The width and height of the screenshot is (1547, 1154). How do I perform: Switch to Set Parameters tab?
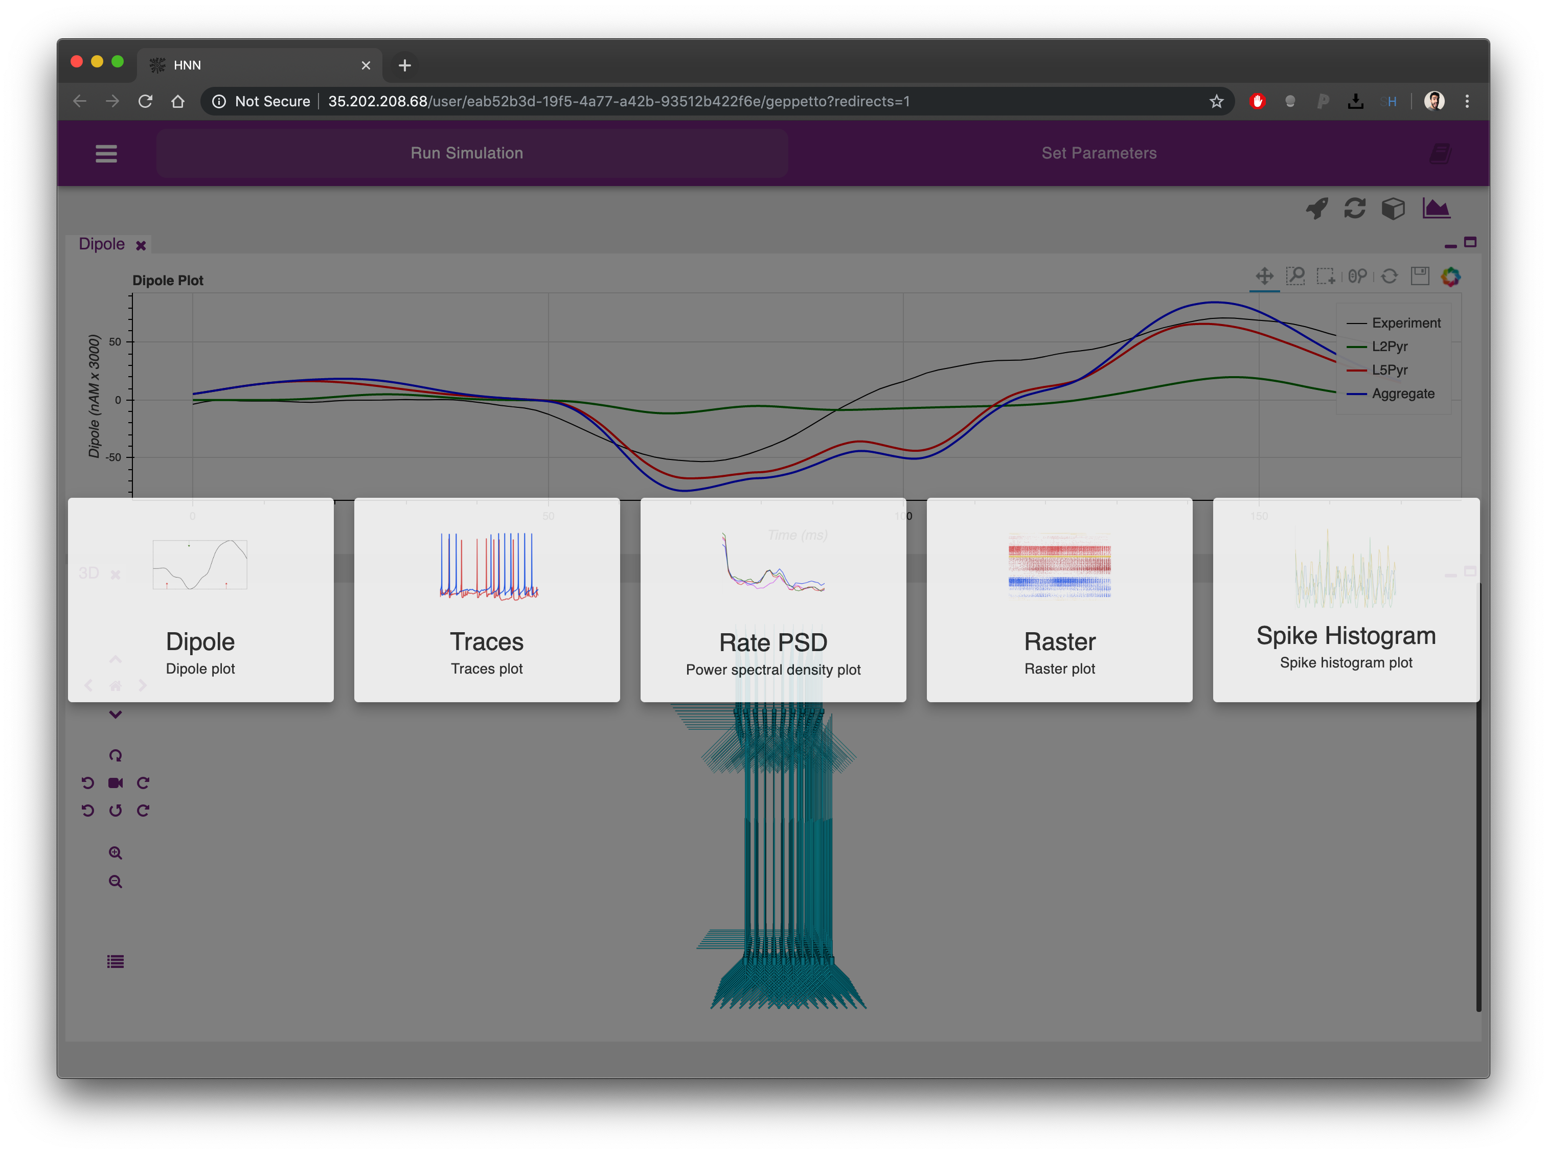(1099, 153)
